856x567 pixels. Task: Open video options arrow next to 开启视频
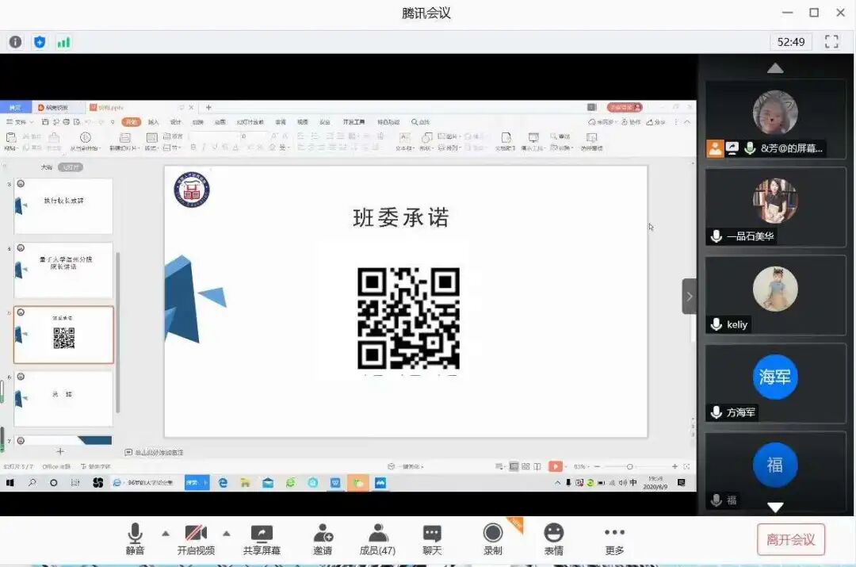point(227,533)
